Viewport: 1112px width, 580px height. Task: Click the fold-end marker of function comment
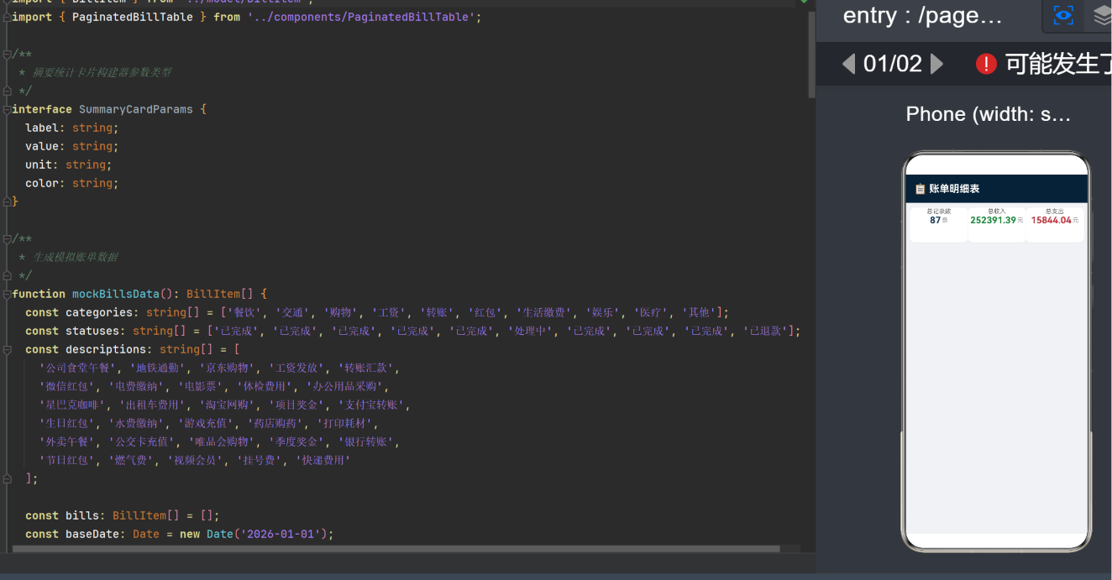click(x=7, y=275)
